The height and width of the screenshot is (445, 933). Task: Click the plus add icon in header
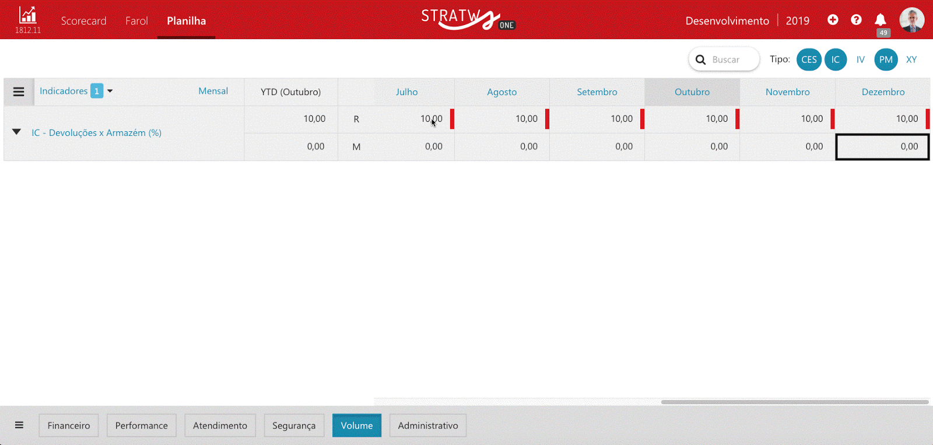(833, 20)
